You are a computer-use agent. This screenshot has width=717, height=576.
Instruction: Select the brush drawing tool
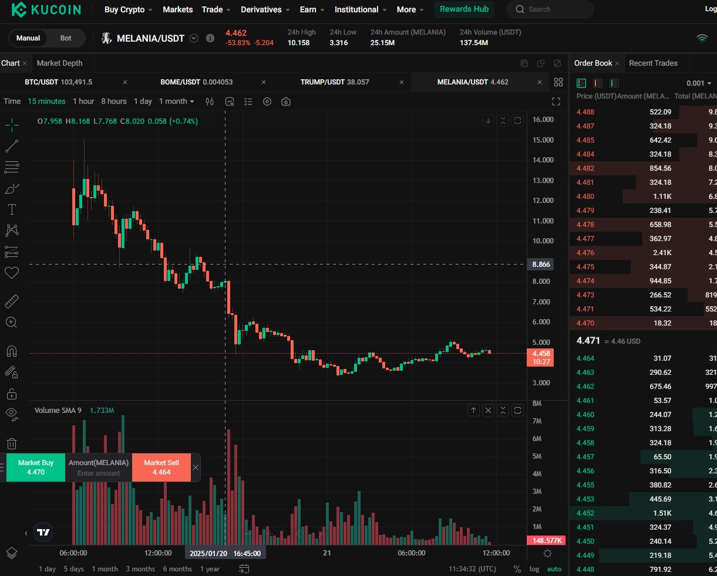[x=12, y=188]
